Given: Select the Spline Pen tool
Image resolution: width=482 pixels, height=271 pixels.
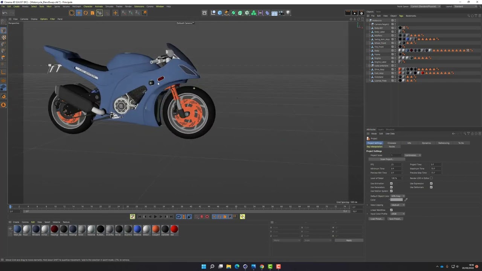Looking at the screenshot, I should click(227, 13).
